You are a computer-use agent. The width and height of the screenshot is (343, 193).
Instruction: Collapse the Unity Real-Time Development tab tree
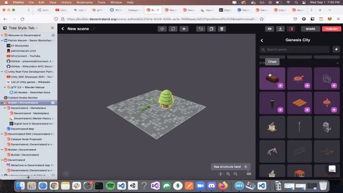(2, 71)
